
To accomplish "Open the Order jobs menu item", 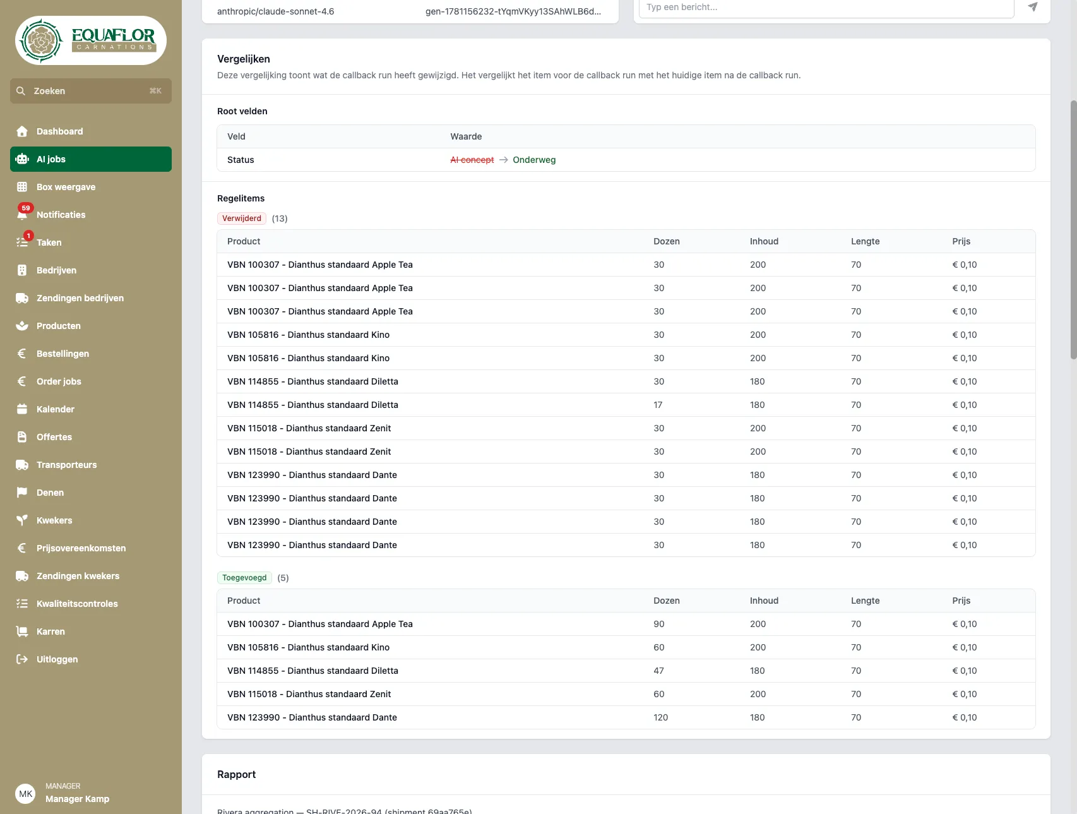I will point(91,381).
